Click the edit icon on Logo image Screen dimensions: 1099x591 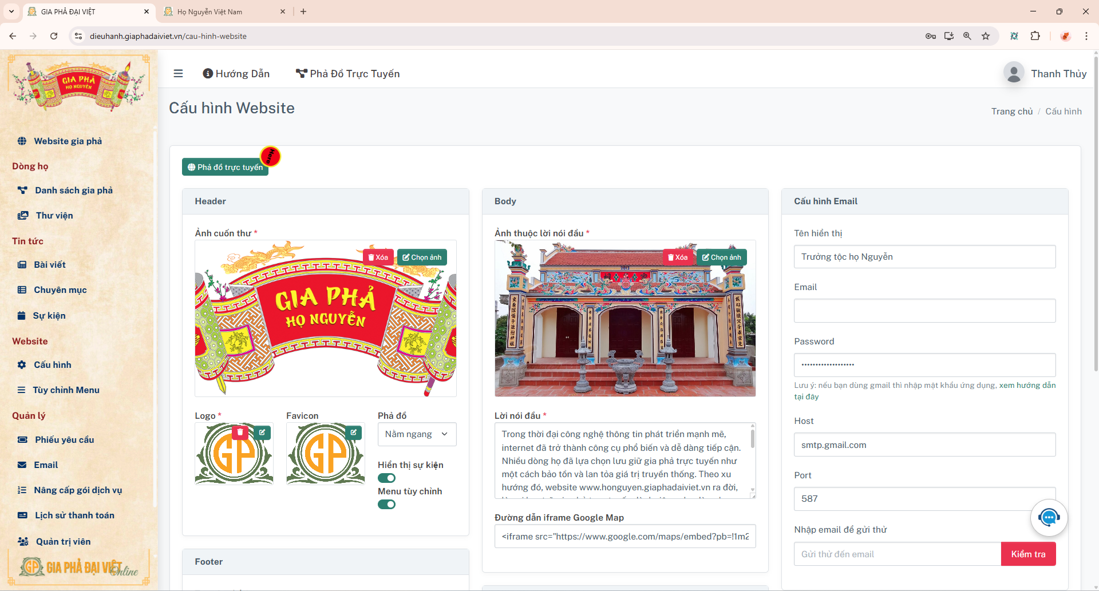tap(262, 433)
